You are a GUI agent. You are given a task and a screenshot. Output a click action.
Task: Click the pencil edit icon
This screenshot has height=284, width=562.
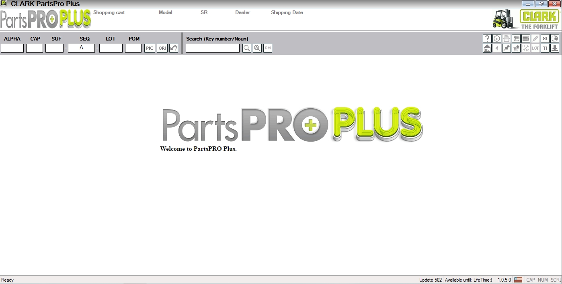(x=535, y=39)
